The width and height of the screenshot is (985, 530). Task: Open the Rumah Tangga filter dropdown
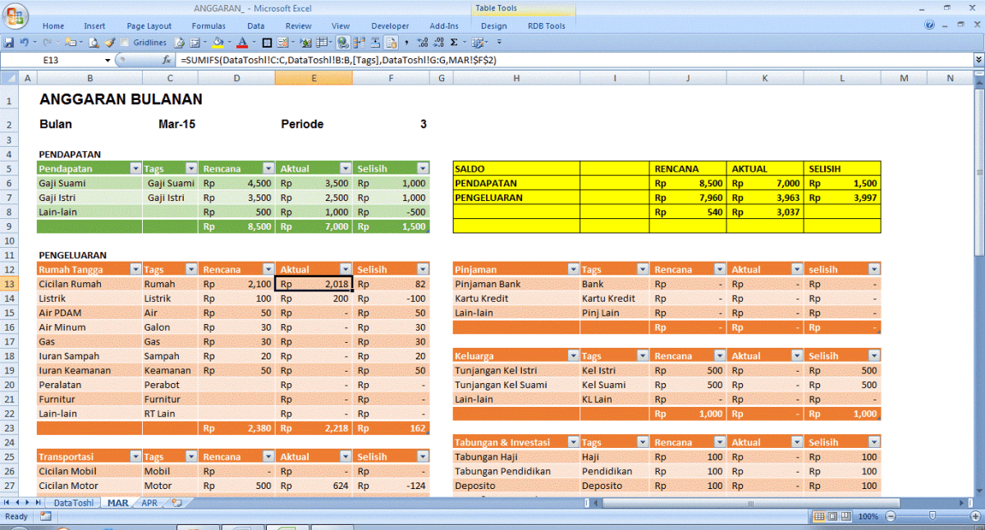tap(134, 269)
